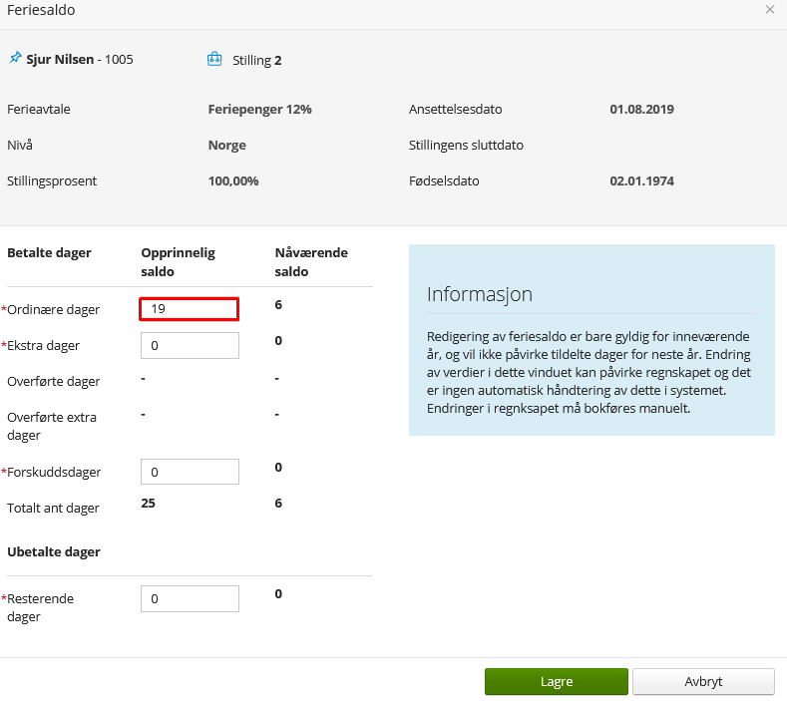Click the Avbryt button
The height and width of the screenshot is (701, 787).
pos(703,682)
